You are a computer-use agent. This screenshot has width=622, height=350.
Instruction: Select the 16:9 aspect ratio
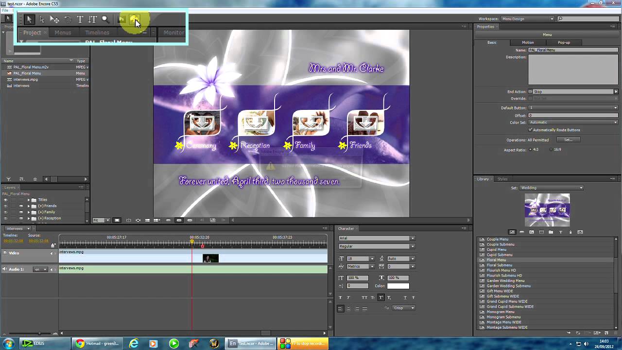click(552, 150)
